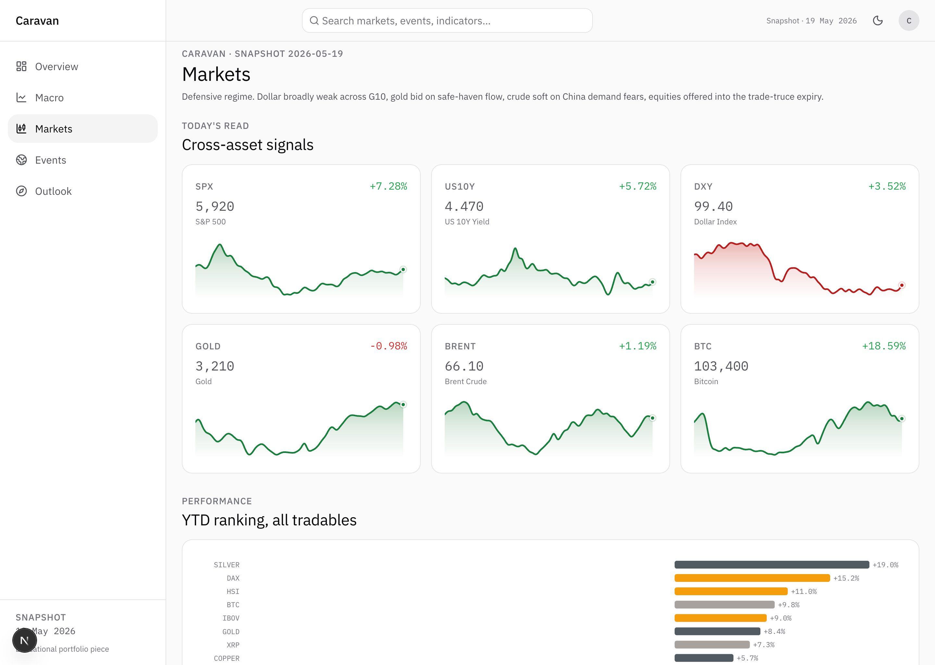Click the -0.98% change on GOLD
Image resolution: width=935 pixels, height=665 pixels.
(388, 345)
